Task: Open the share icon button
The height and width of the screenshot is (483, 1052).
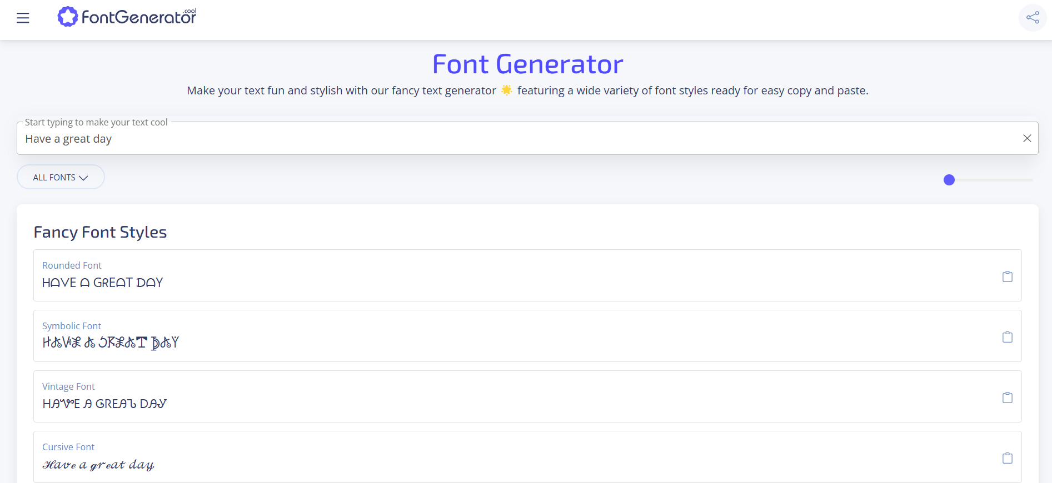Action: pyautogui.click(x=1033, y=18)
